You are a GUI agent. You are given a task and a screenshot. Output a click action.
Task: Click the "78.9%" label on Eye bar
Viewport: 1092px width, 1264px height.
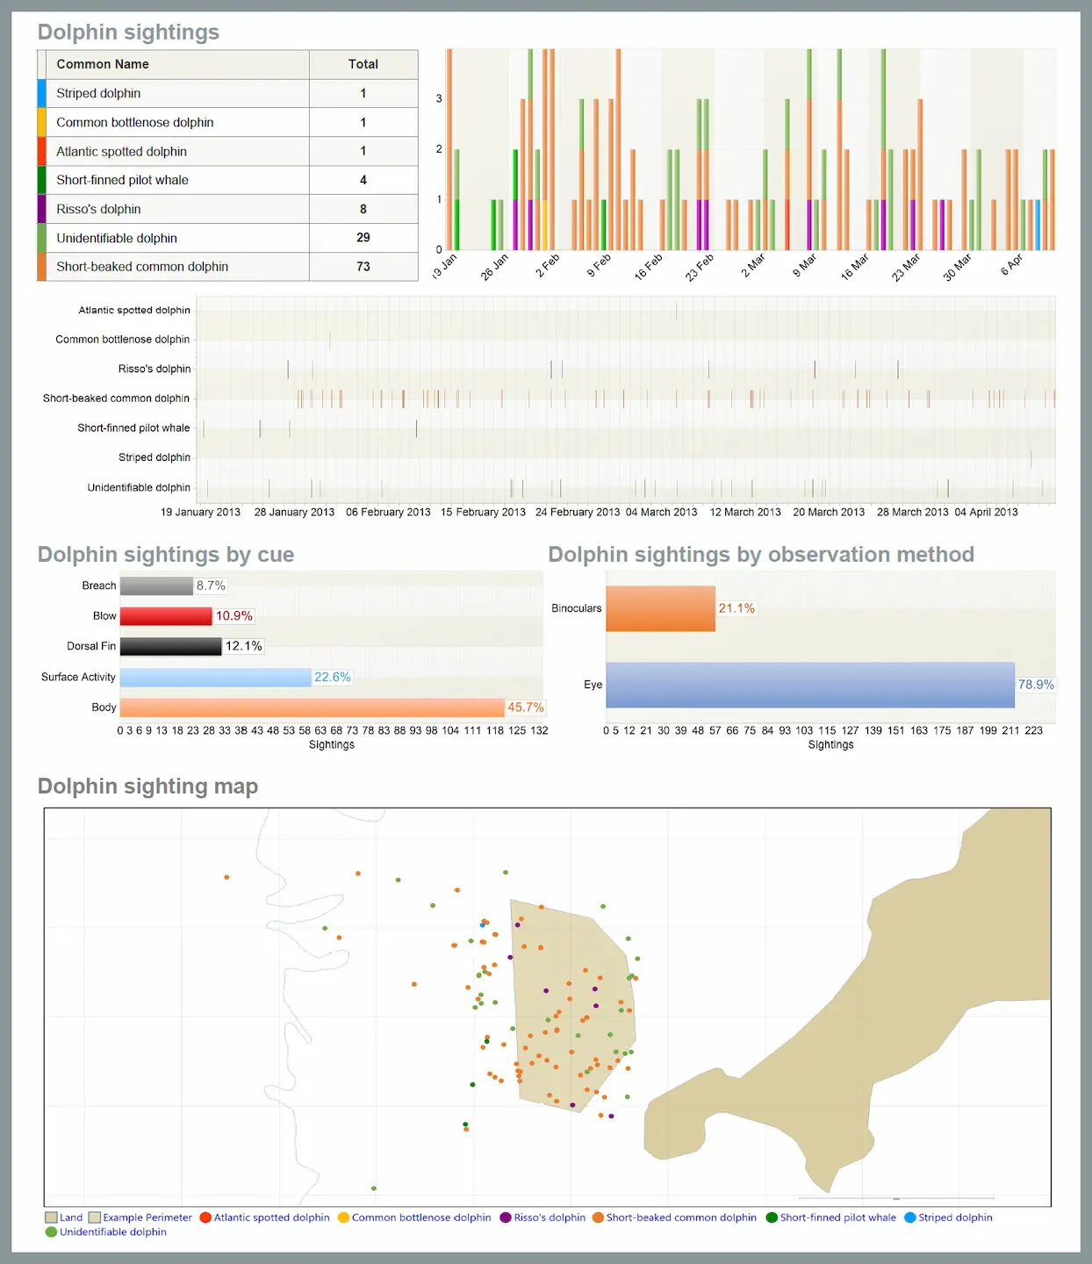tap(1036, 685)
